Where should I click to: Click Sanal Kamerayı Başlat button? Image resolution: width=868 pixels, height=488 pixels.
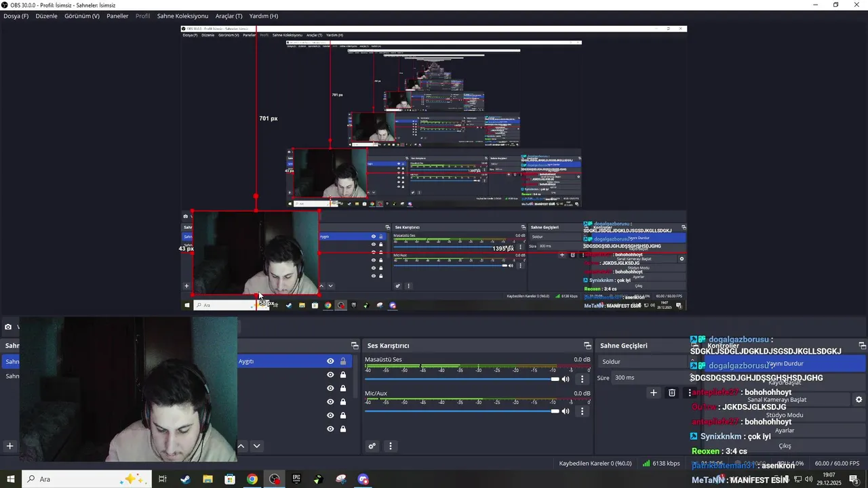777,400
